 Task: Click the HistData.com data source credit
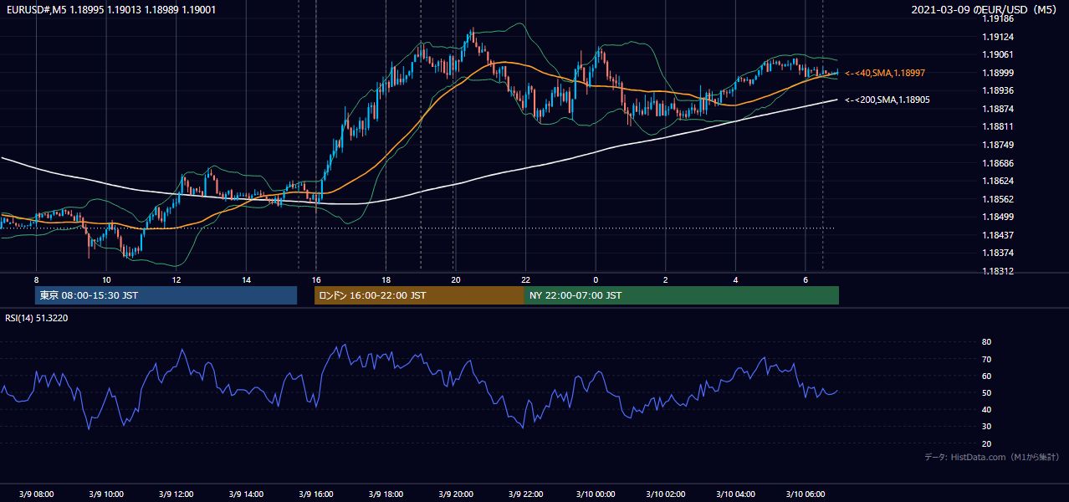992,457
